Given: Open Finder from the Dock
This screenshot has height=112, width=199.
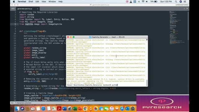Looking at the screenshot, I should [x=17, y=109].
